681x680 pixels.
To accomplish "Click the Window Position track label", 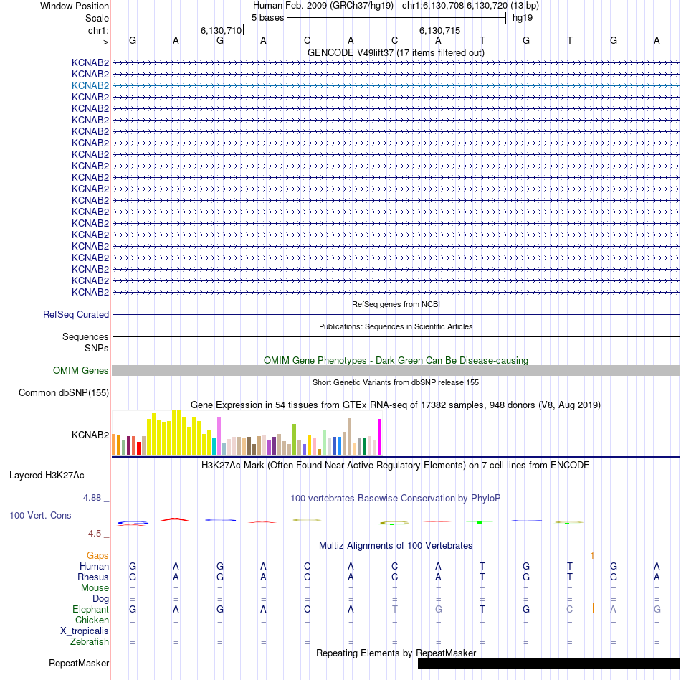I will coord(75,6).
